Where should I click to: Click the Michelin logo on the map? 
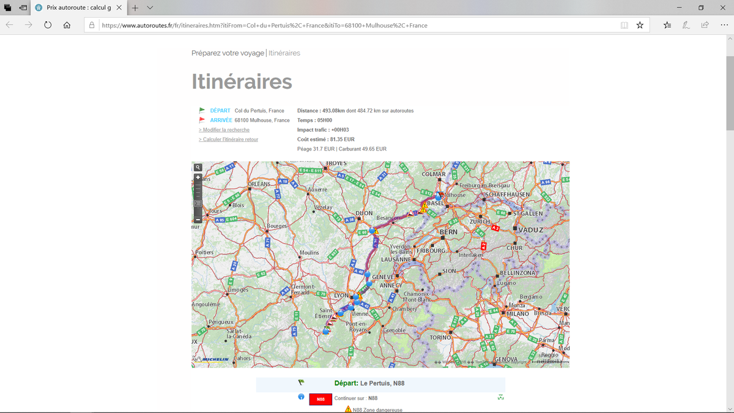211,359
